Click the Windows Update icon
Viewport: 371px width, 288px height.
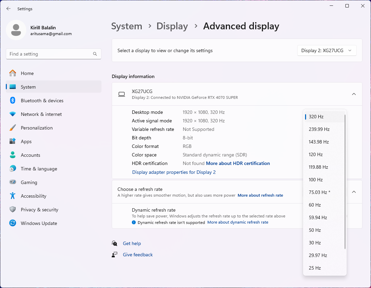13,223
